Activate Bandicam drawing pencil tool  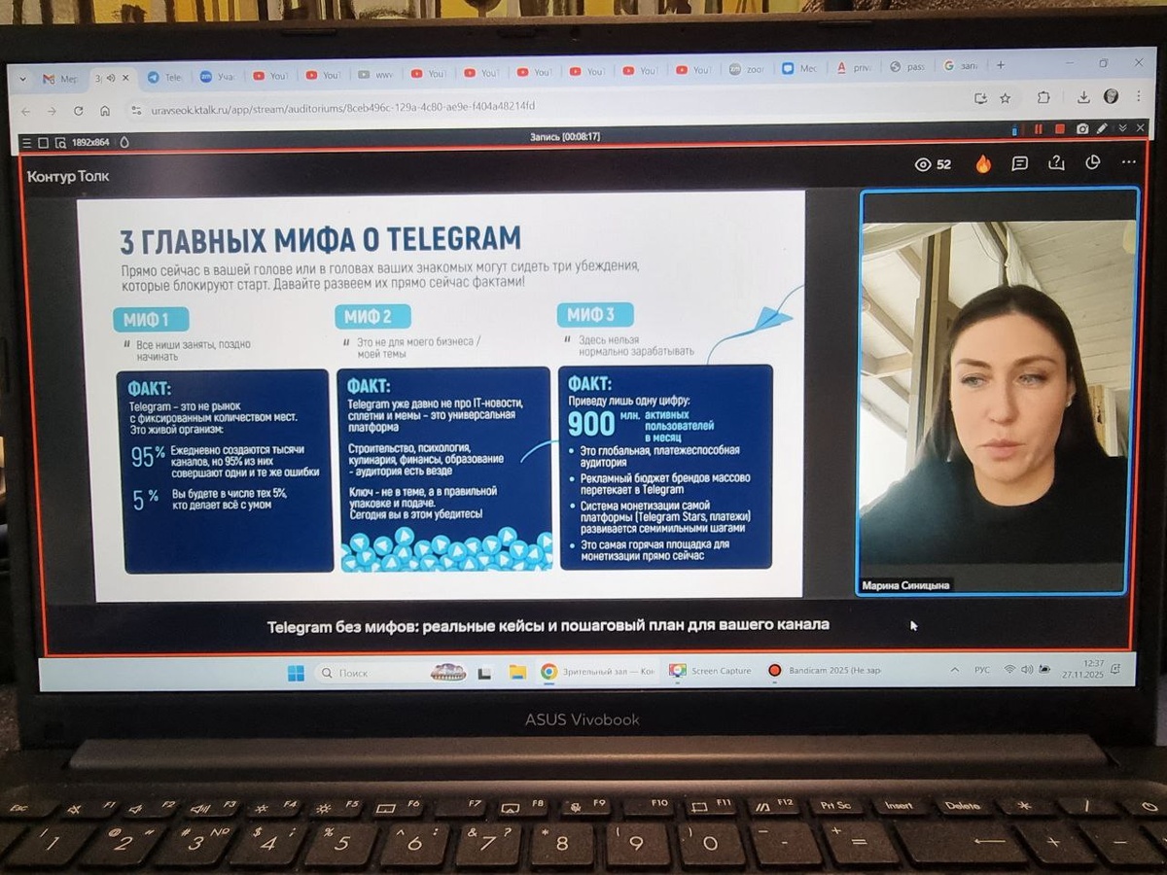click(x=1102, y=127)
